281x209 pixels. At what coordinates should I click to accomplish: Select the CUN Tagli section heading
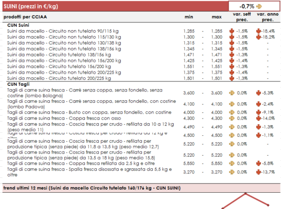pyautogui.click(x=18, y=84)
